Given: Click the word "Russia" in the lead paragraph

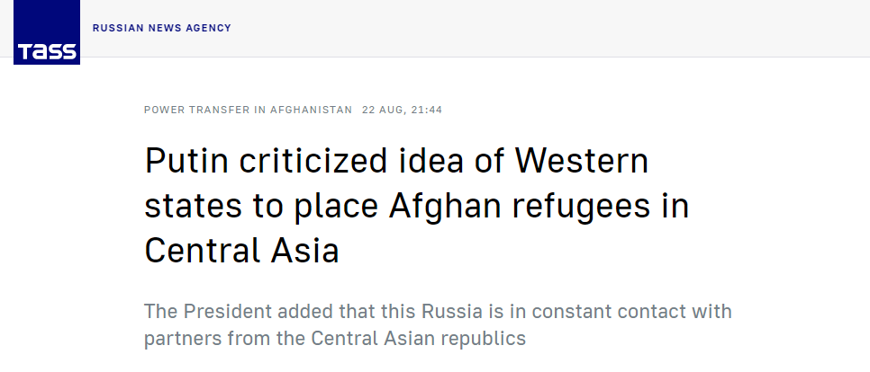Looking at the screenshot, I should [451, 311].
